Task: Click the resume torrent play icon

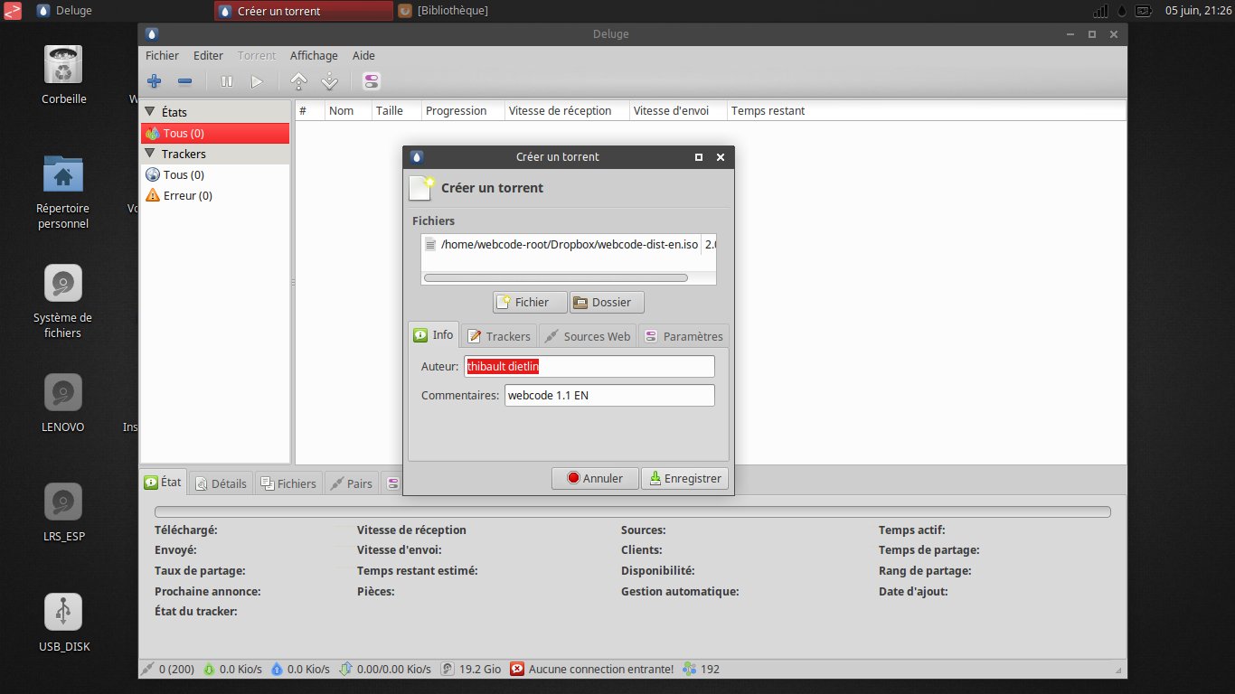Action: point(257,81)
